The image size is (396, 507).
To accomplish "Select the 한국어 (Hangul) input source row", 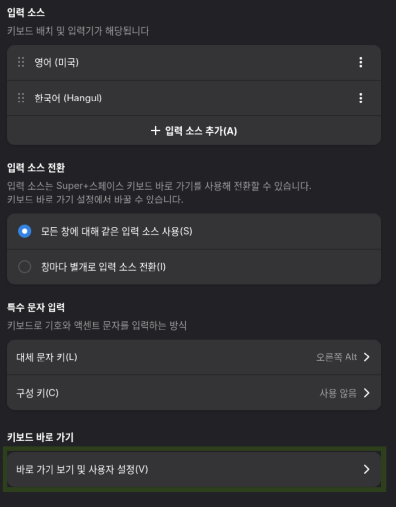I will click(x=68, y=98).
